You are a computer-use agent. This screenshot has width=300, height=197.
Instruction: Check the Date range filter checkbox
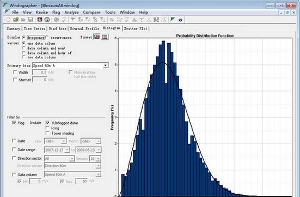pos(14,149)
